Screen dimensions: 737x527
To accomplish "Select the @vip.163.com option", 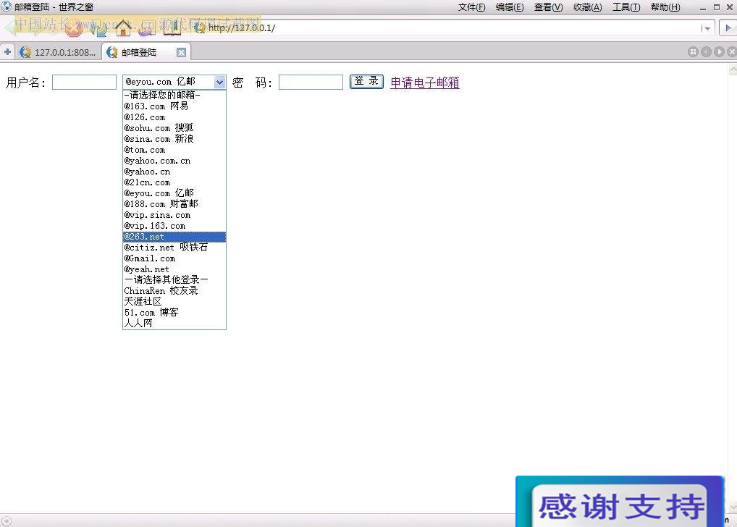I will (174, 226).
